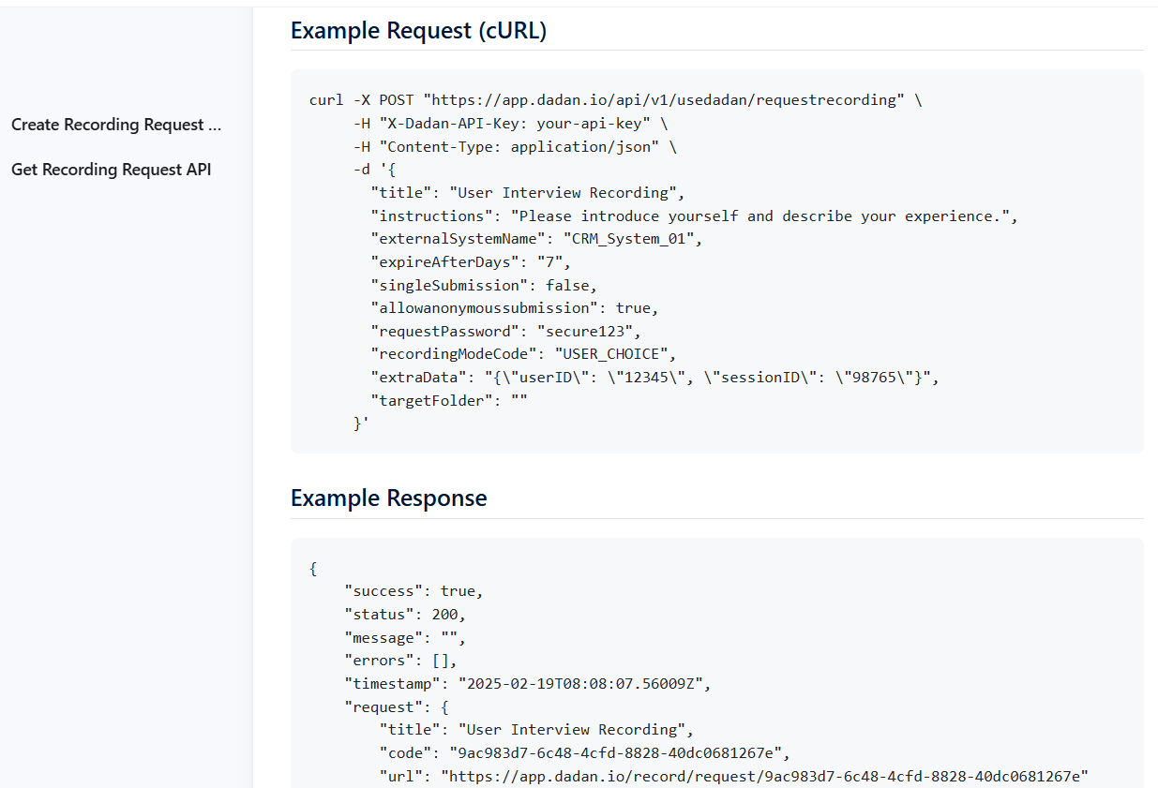
Task: Click the "success": true response line
Action: [414, 591]
